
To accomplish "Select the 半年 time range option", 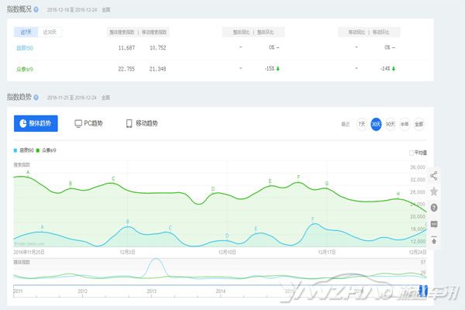I will 405,124.
